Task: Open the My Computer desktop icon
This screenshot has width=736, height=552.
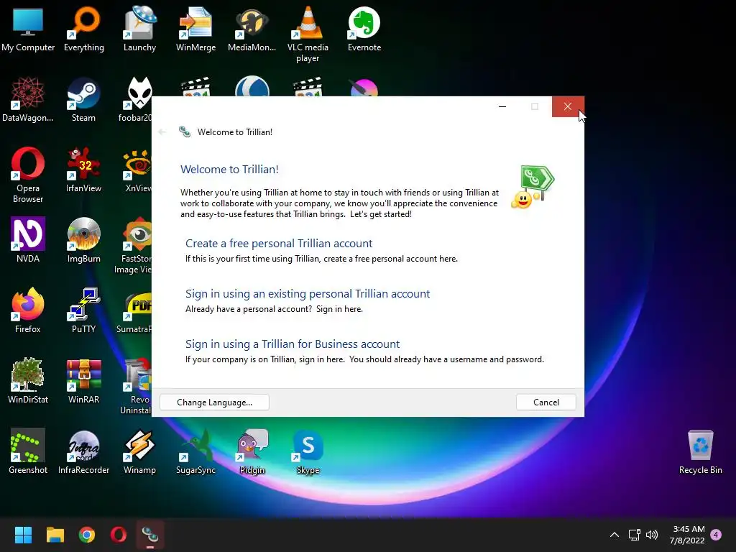Action: [28, 29]
